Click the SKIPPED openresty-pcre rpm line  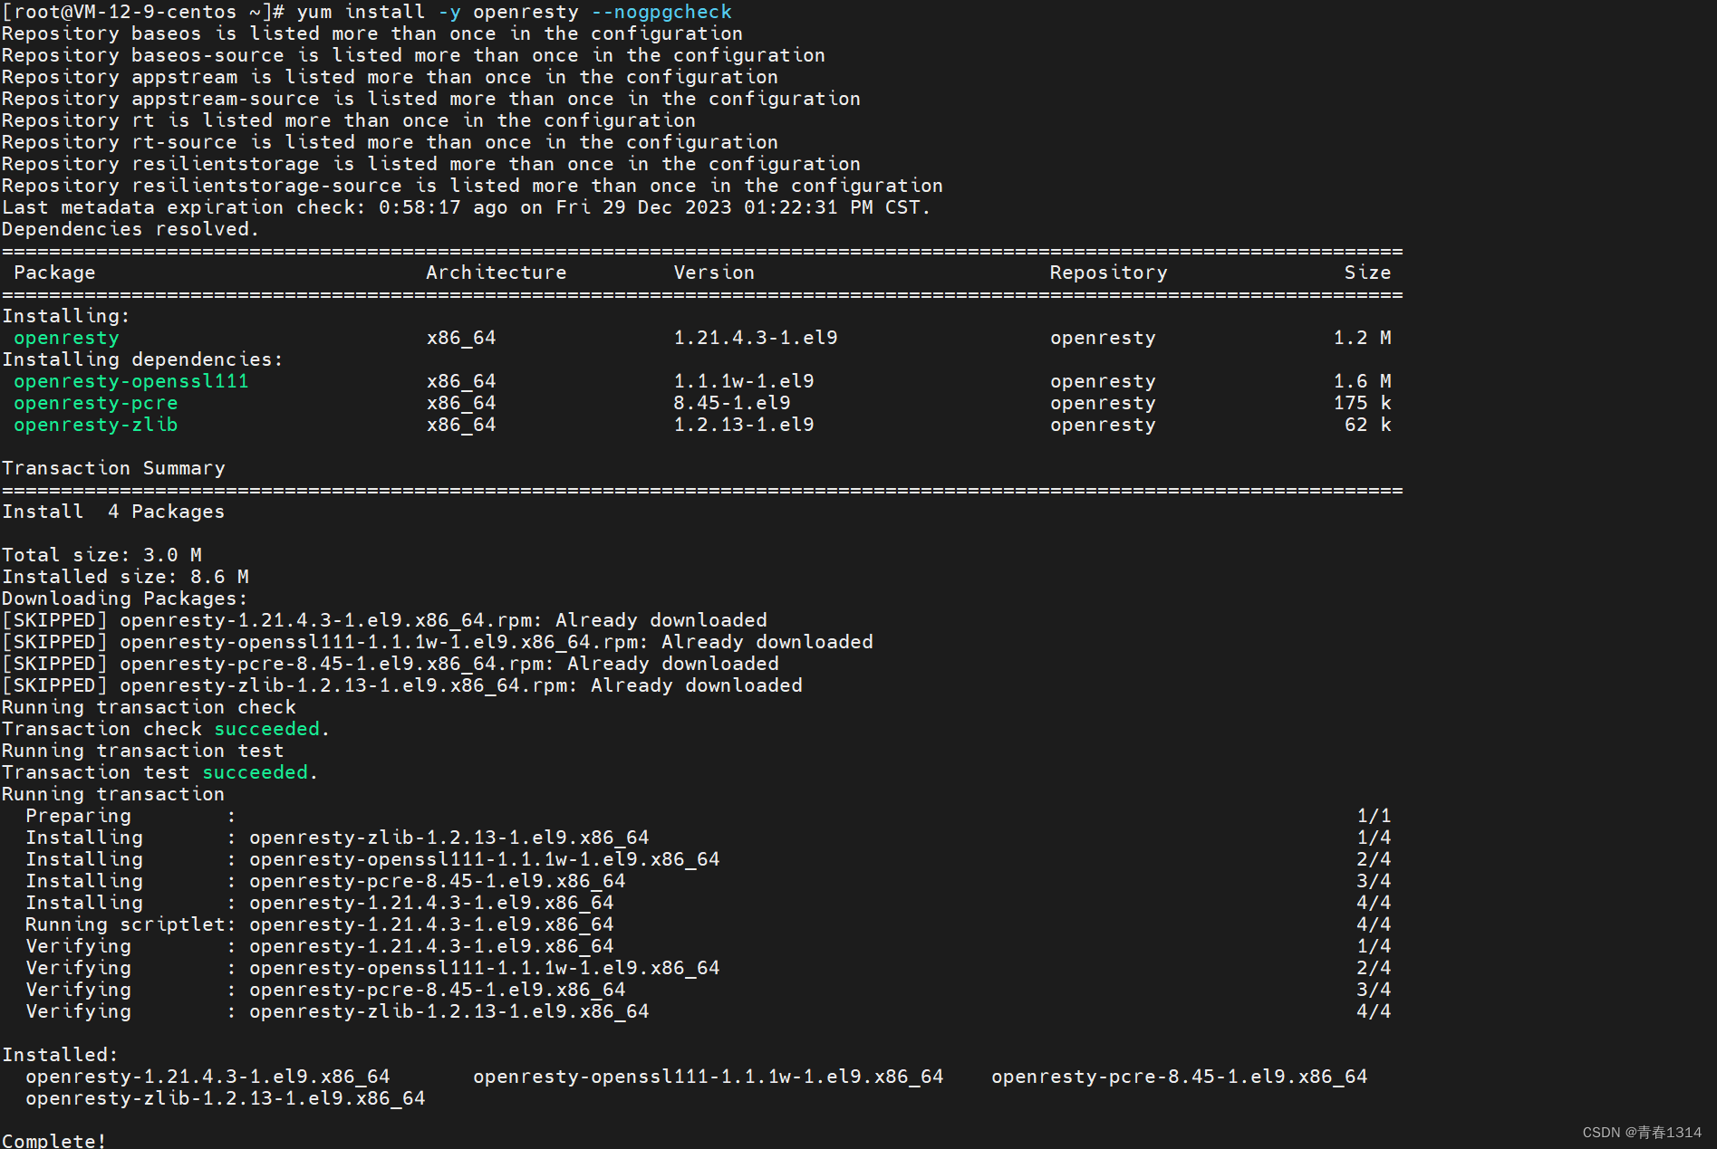coord(391,664)
